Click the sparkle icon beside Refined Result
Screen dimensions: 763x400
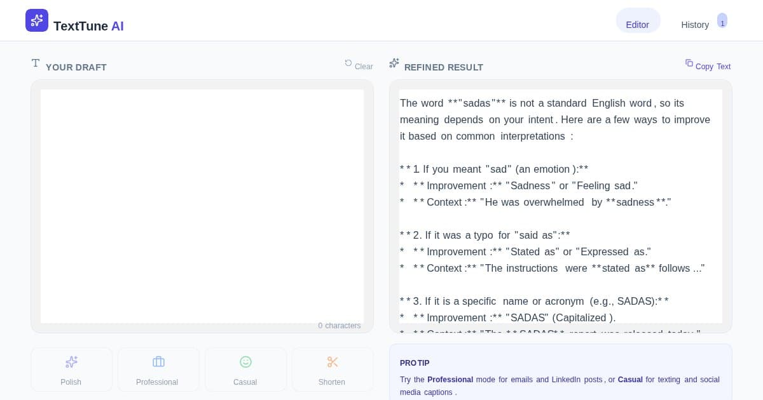point(394,63)
